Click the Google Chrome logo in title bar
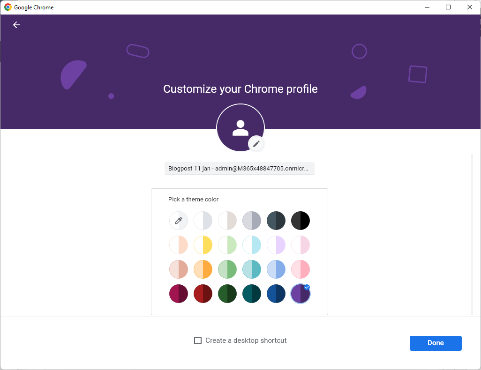 [x=8, y=7]
